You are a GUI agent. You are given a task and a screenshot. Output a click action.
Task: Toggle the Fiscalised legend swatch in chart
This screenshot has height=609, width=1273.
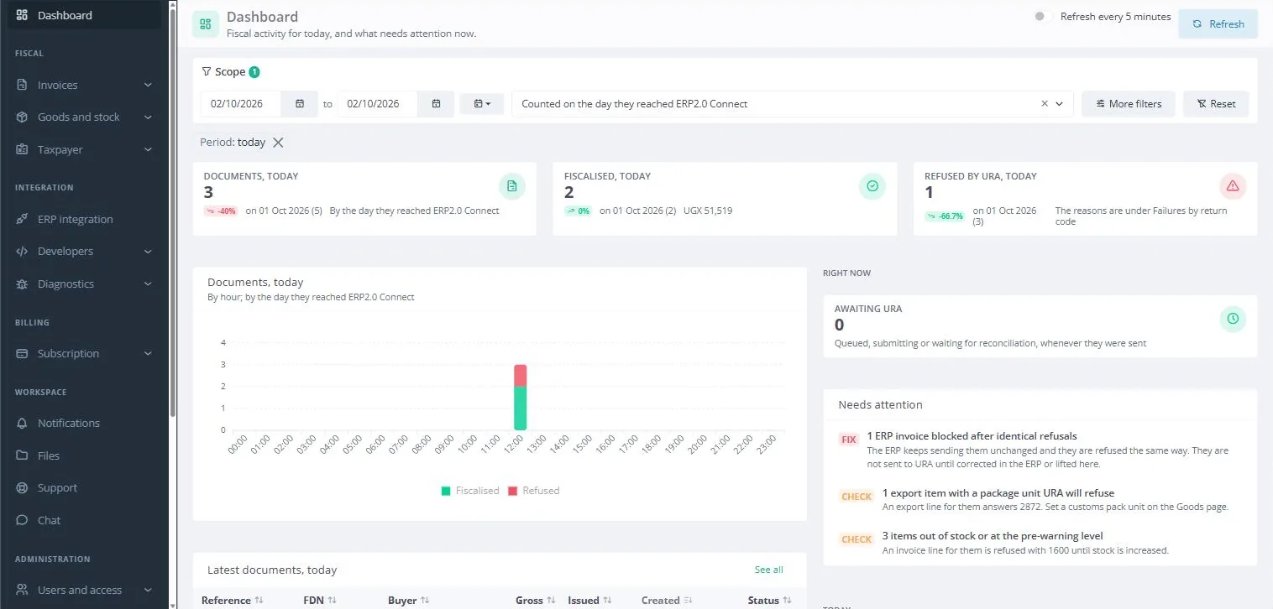pyautogui.click(x=446, y=491)
